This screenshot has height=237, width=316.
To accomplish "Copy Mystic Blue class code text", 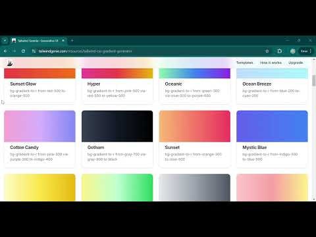I will click(x=270, y=157).
